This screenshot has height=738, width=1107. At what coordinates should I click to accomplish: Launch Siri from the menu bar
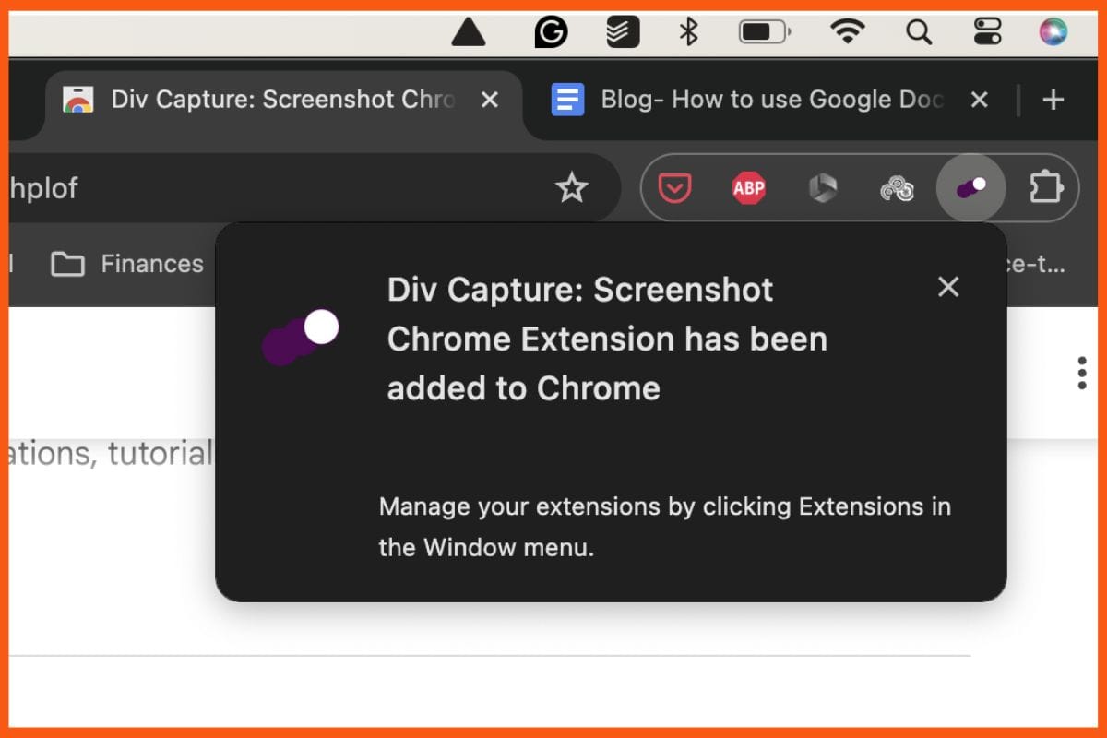[x=1053, y=32]
